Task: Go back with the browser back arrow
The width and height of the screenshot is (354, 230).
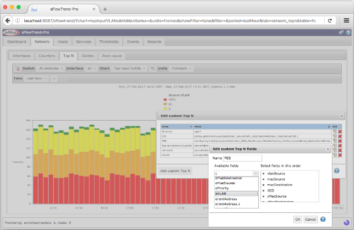Action: pyautogui.click(x=8, y=21)
